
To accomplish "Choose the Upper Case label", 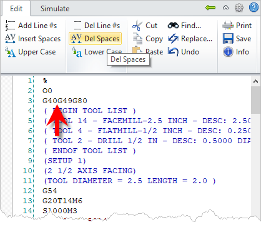I will click(x=37, y=52).
